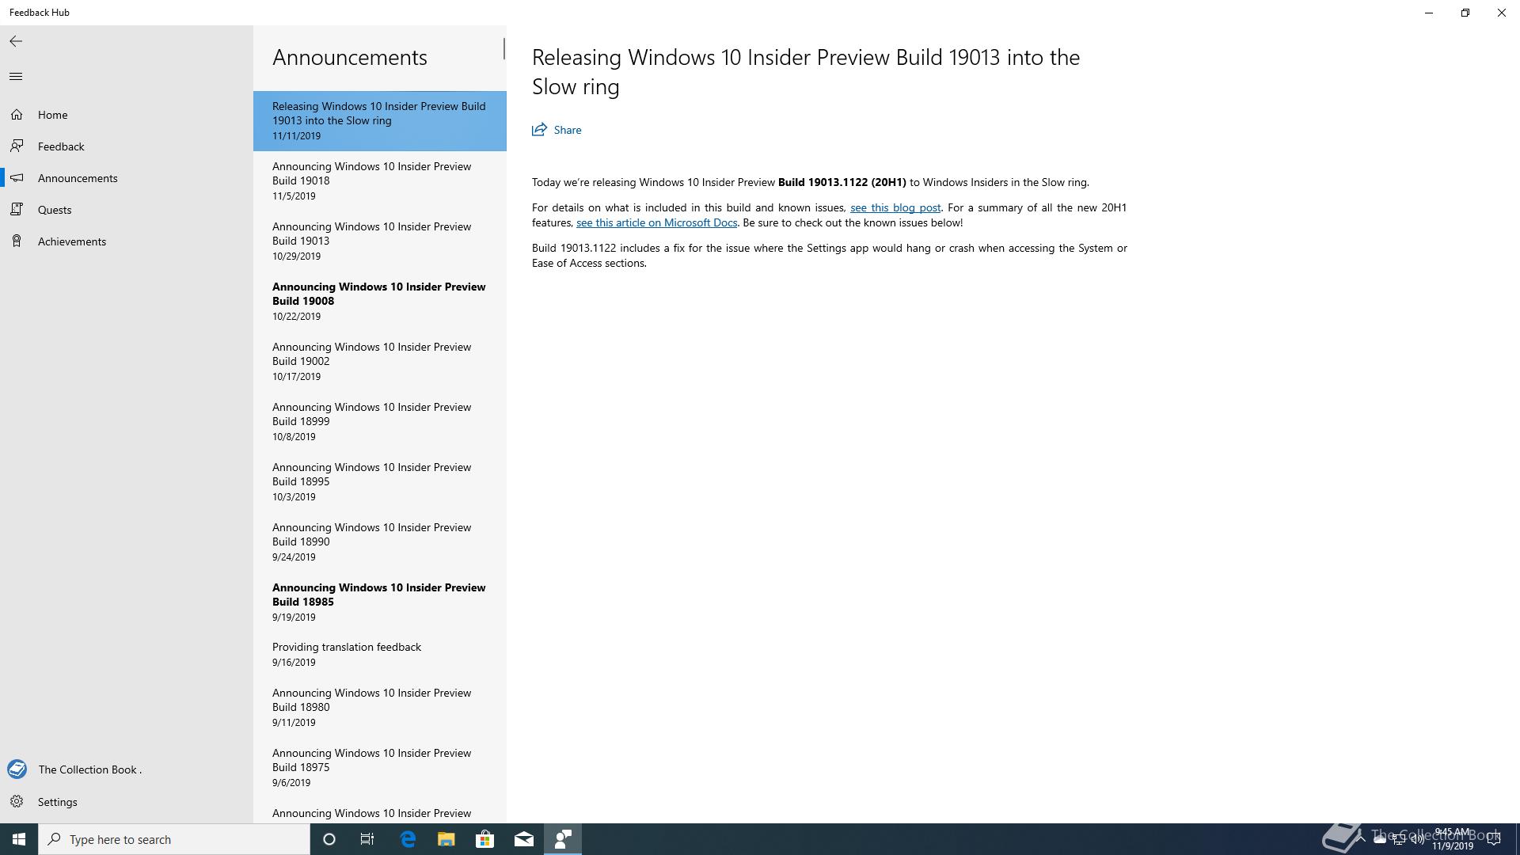The height and width of the screenshot is (855, 1520).
Task: Open Settings in the sidebar
Action: [127, 802]
